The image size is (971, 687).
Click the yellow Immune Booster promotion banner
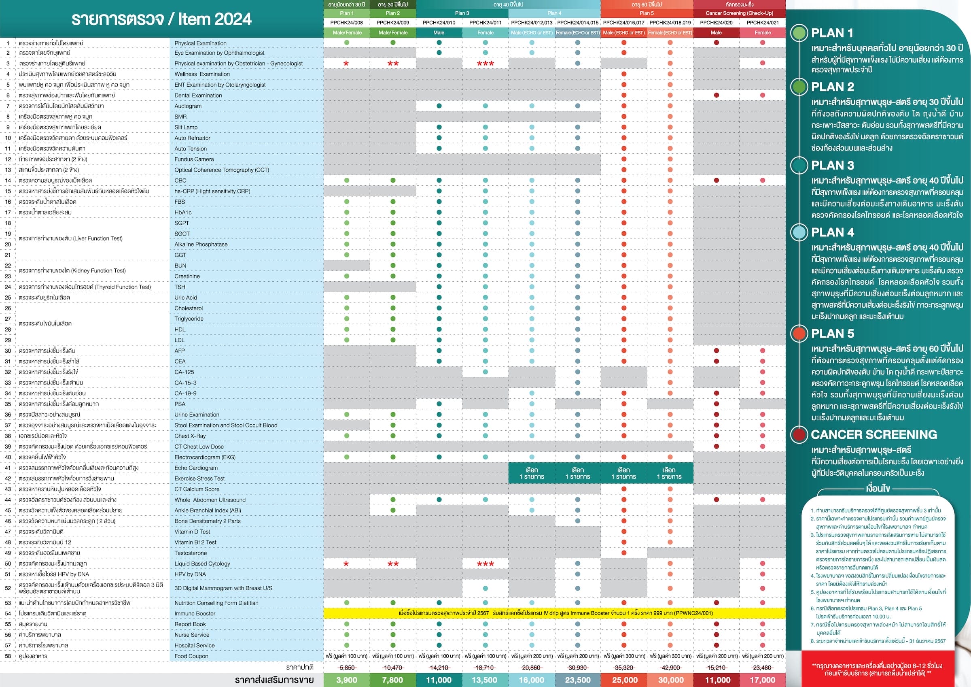555,613
